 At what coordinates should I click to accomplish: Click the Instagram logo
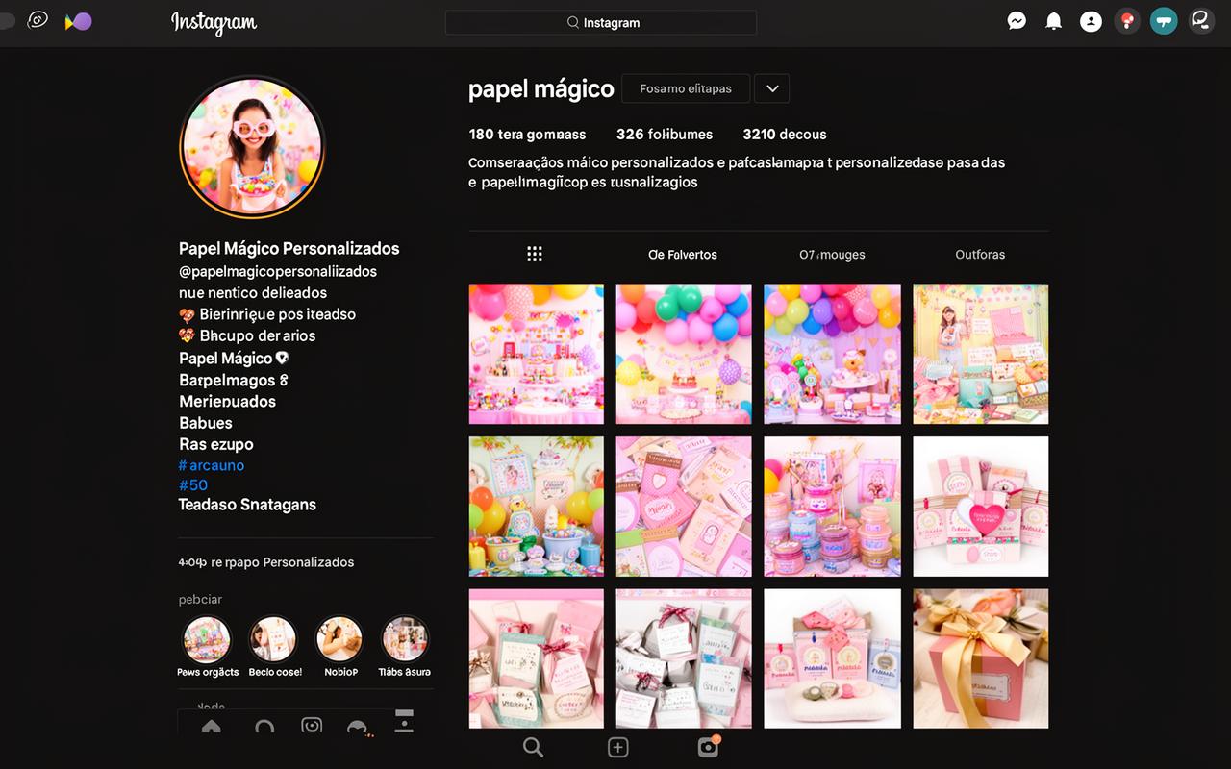[214, 22]
